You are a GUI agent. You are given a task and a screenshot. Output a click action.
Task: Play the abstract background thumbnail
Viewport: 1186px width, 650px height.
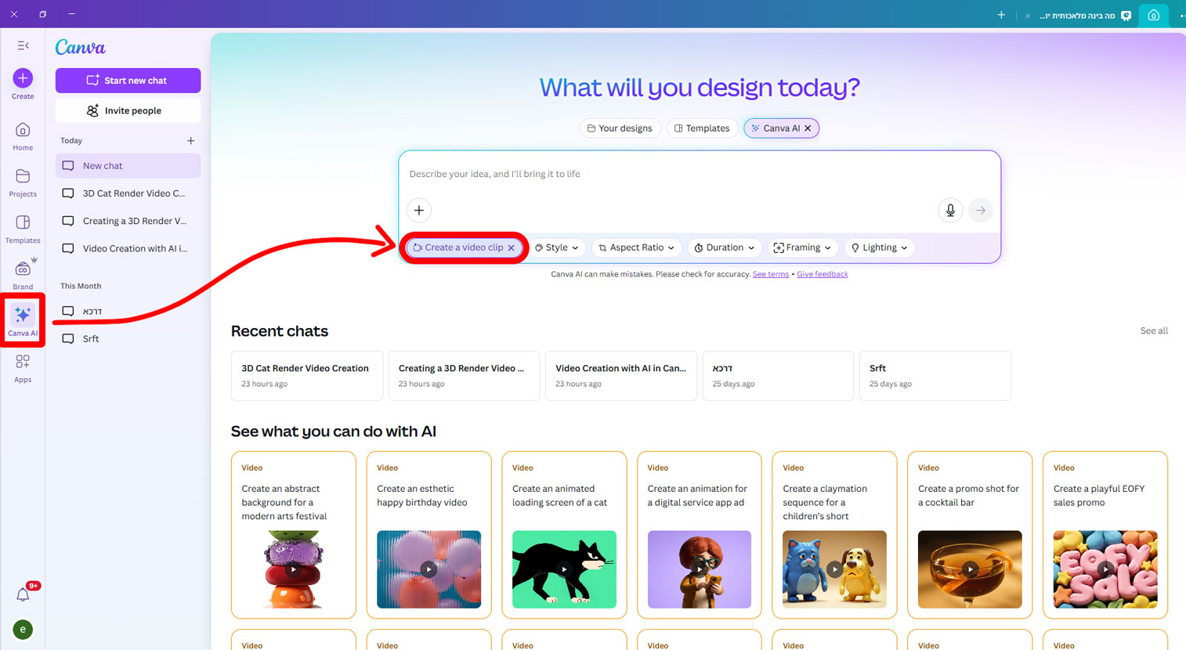293,569
